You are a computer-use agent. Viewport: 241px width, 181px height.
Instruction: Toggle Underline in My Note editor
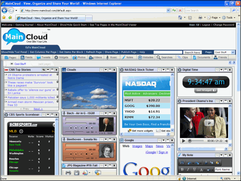194,169
